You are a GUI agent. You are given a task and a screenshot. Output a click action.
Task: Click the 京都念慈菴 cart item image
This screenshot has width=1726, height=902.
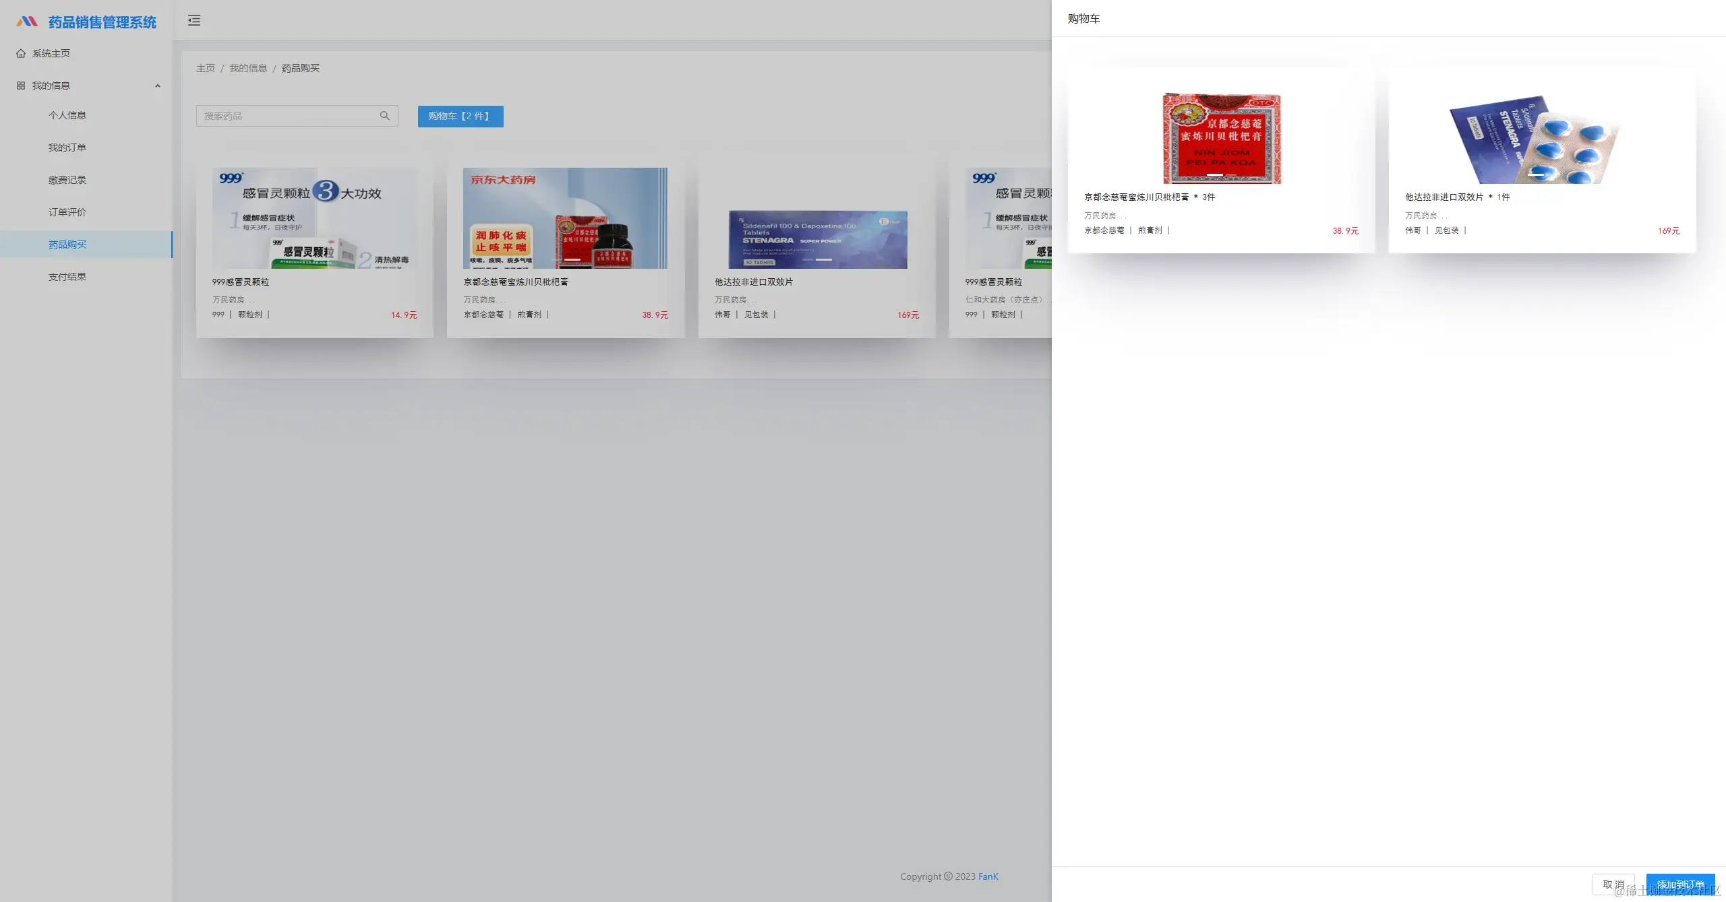point(1221,138)
